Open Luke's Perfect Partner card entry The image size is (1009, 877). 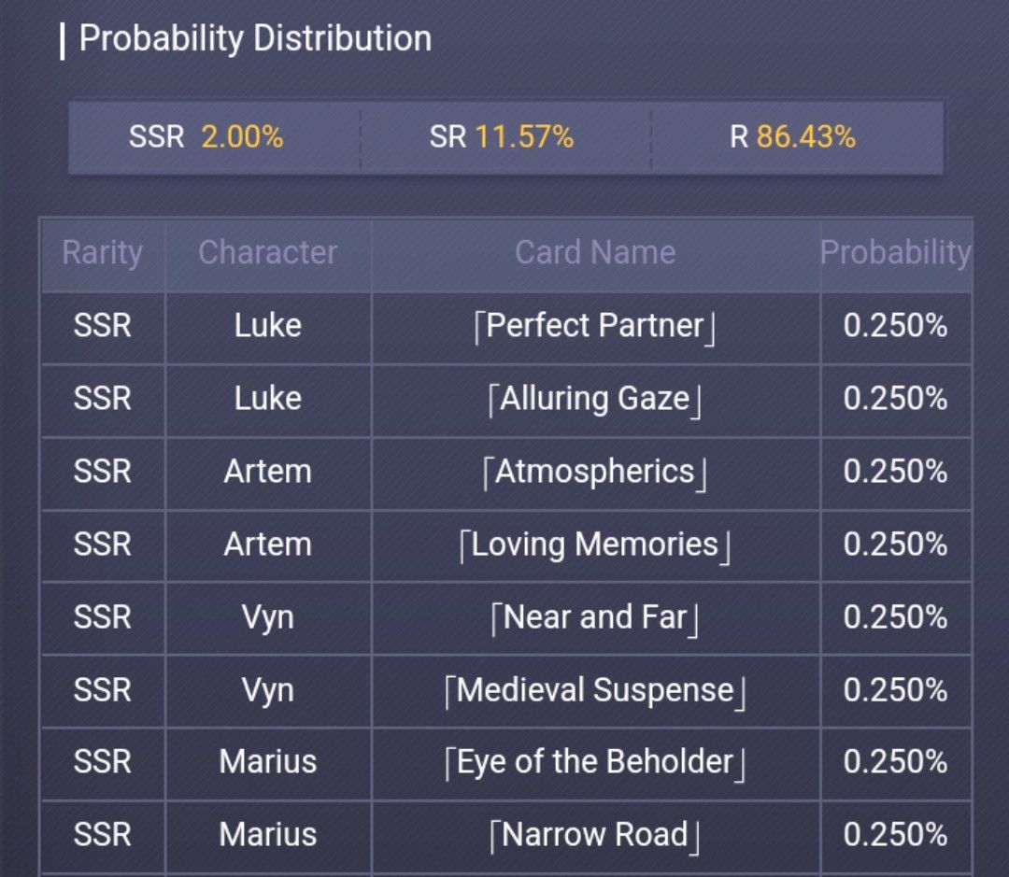click(595, 326)
